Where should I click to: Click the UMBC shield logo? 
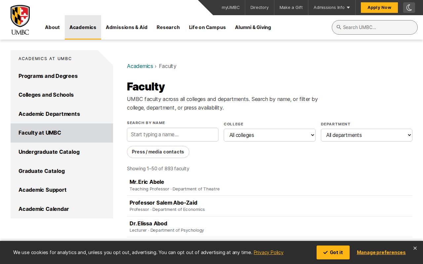pyautogui.click(x=20, y=20)
